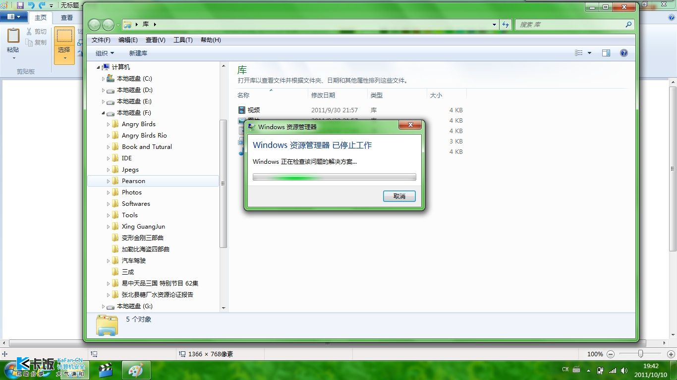Open the change view dropdown arrow
This screenshot has height=380, width=677.
coord(589,53)
